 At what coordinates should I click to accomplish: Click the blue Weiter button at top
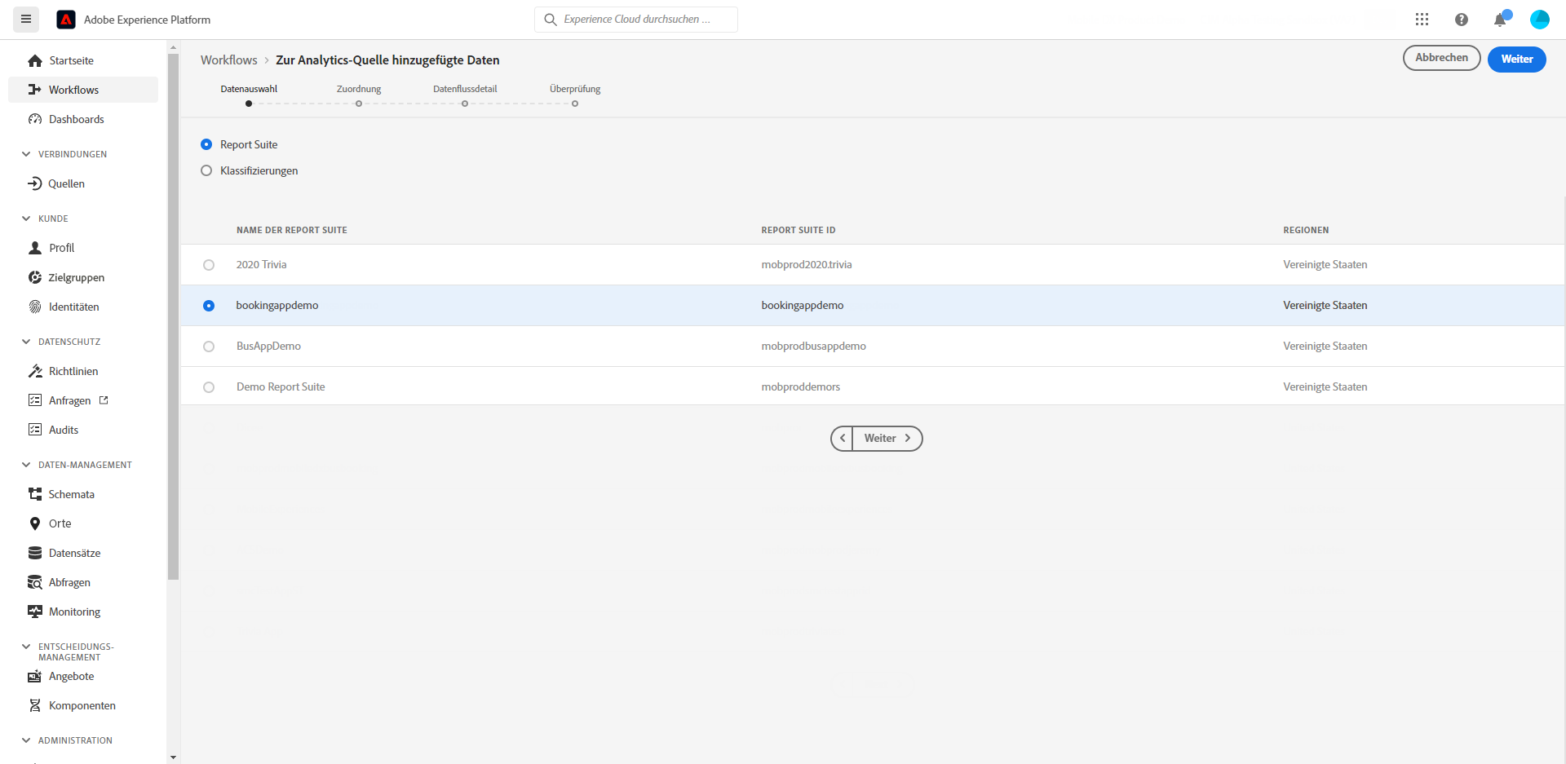[x=1517, y=59]
